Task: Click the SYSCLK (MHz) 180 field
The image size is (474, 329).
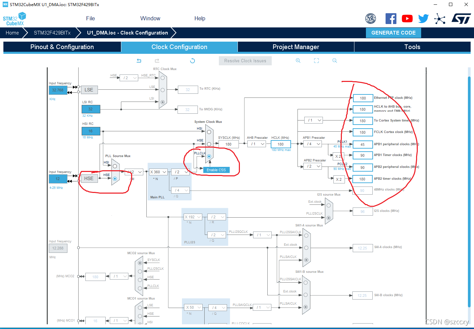Action: [229, 144]
